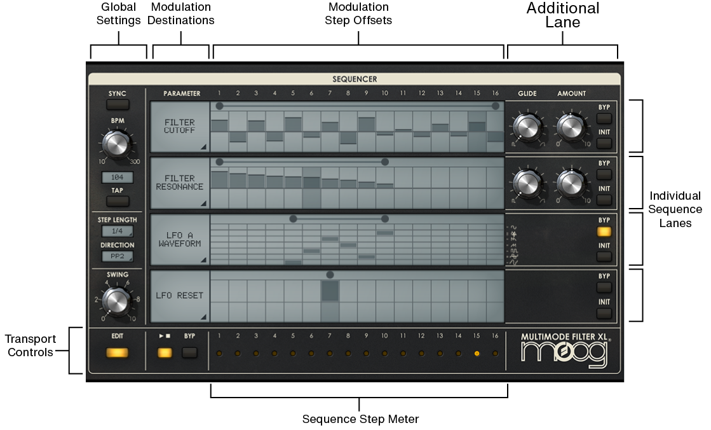The width and height of the screenshot is (711, 430).
Task: Toggle BYP on the Filter Resonance lane
Action: click(604, 175)
